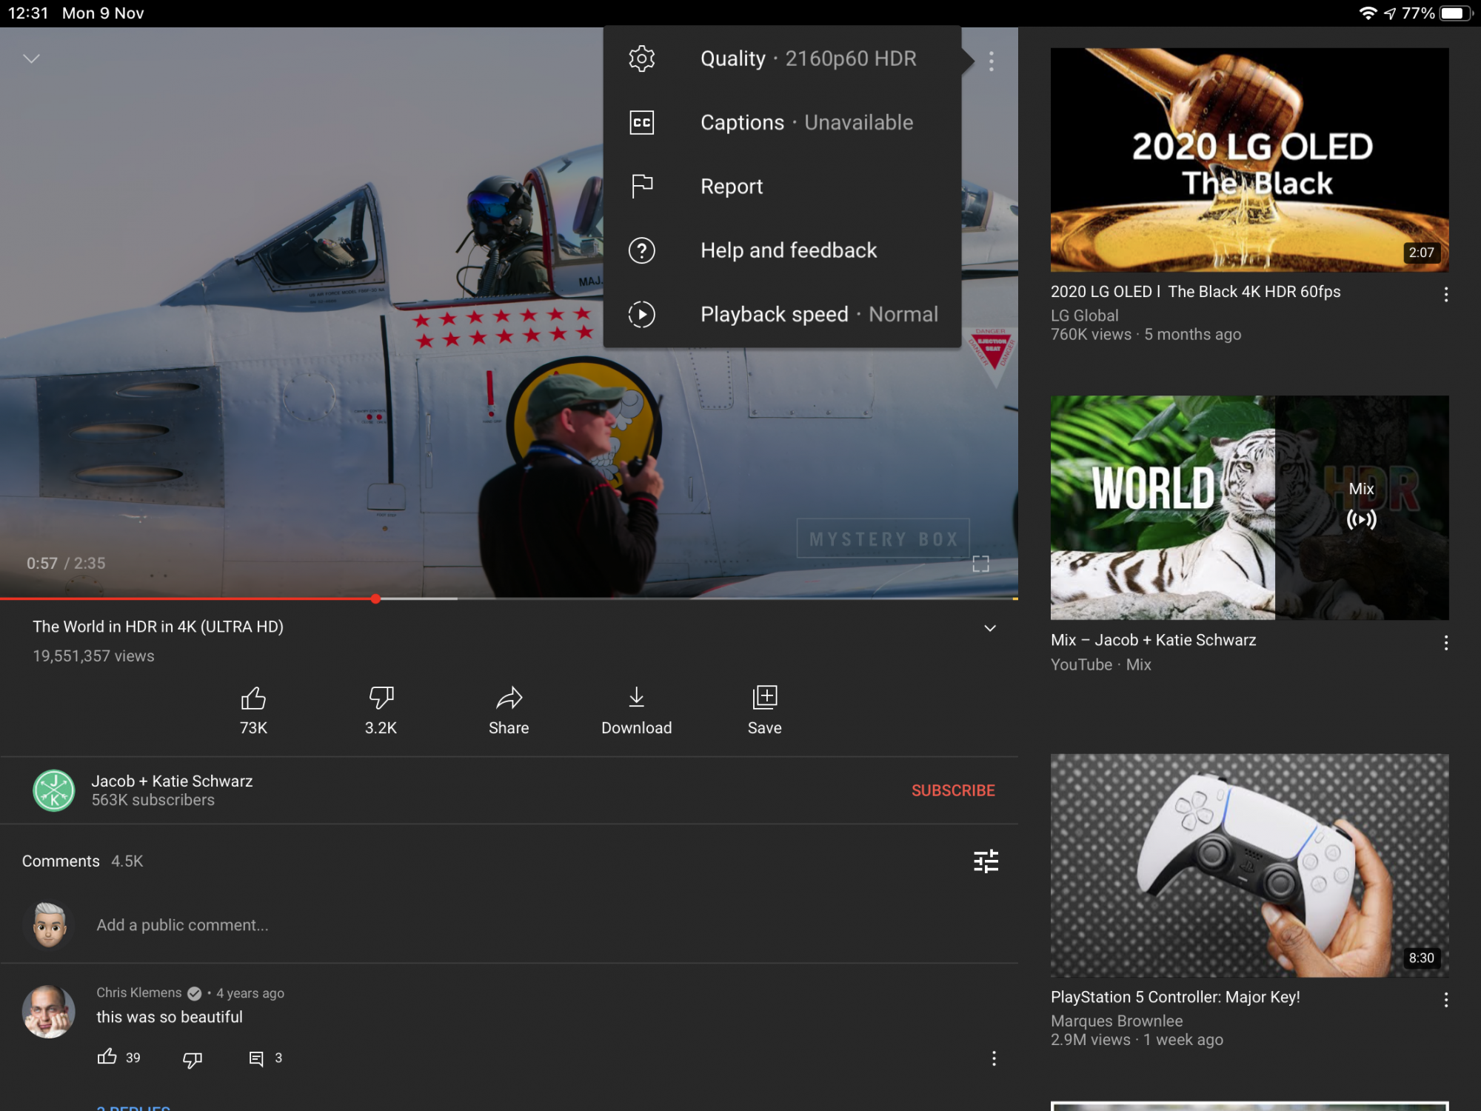This screenshot has width=1481, height=1111.
Task: Like the video with thumbs up icon
Action: (x=253, y=698)
